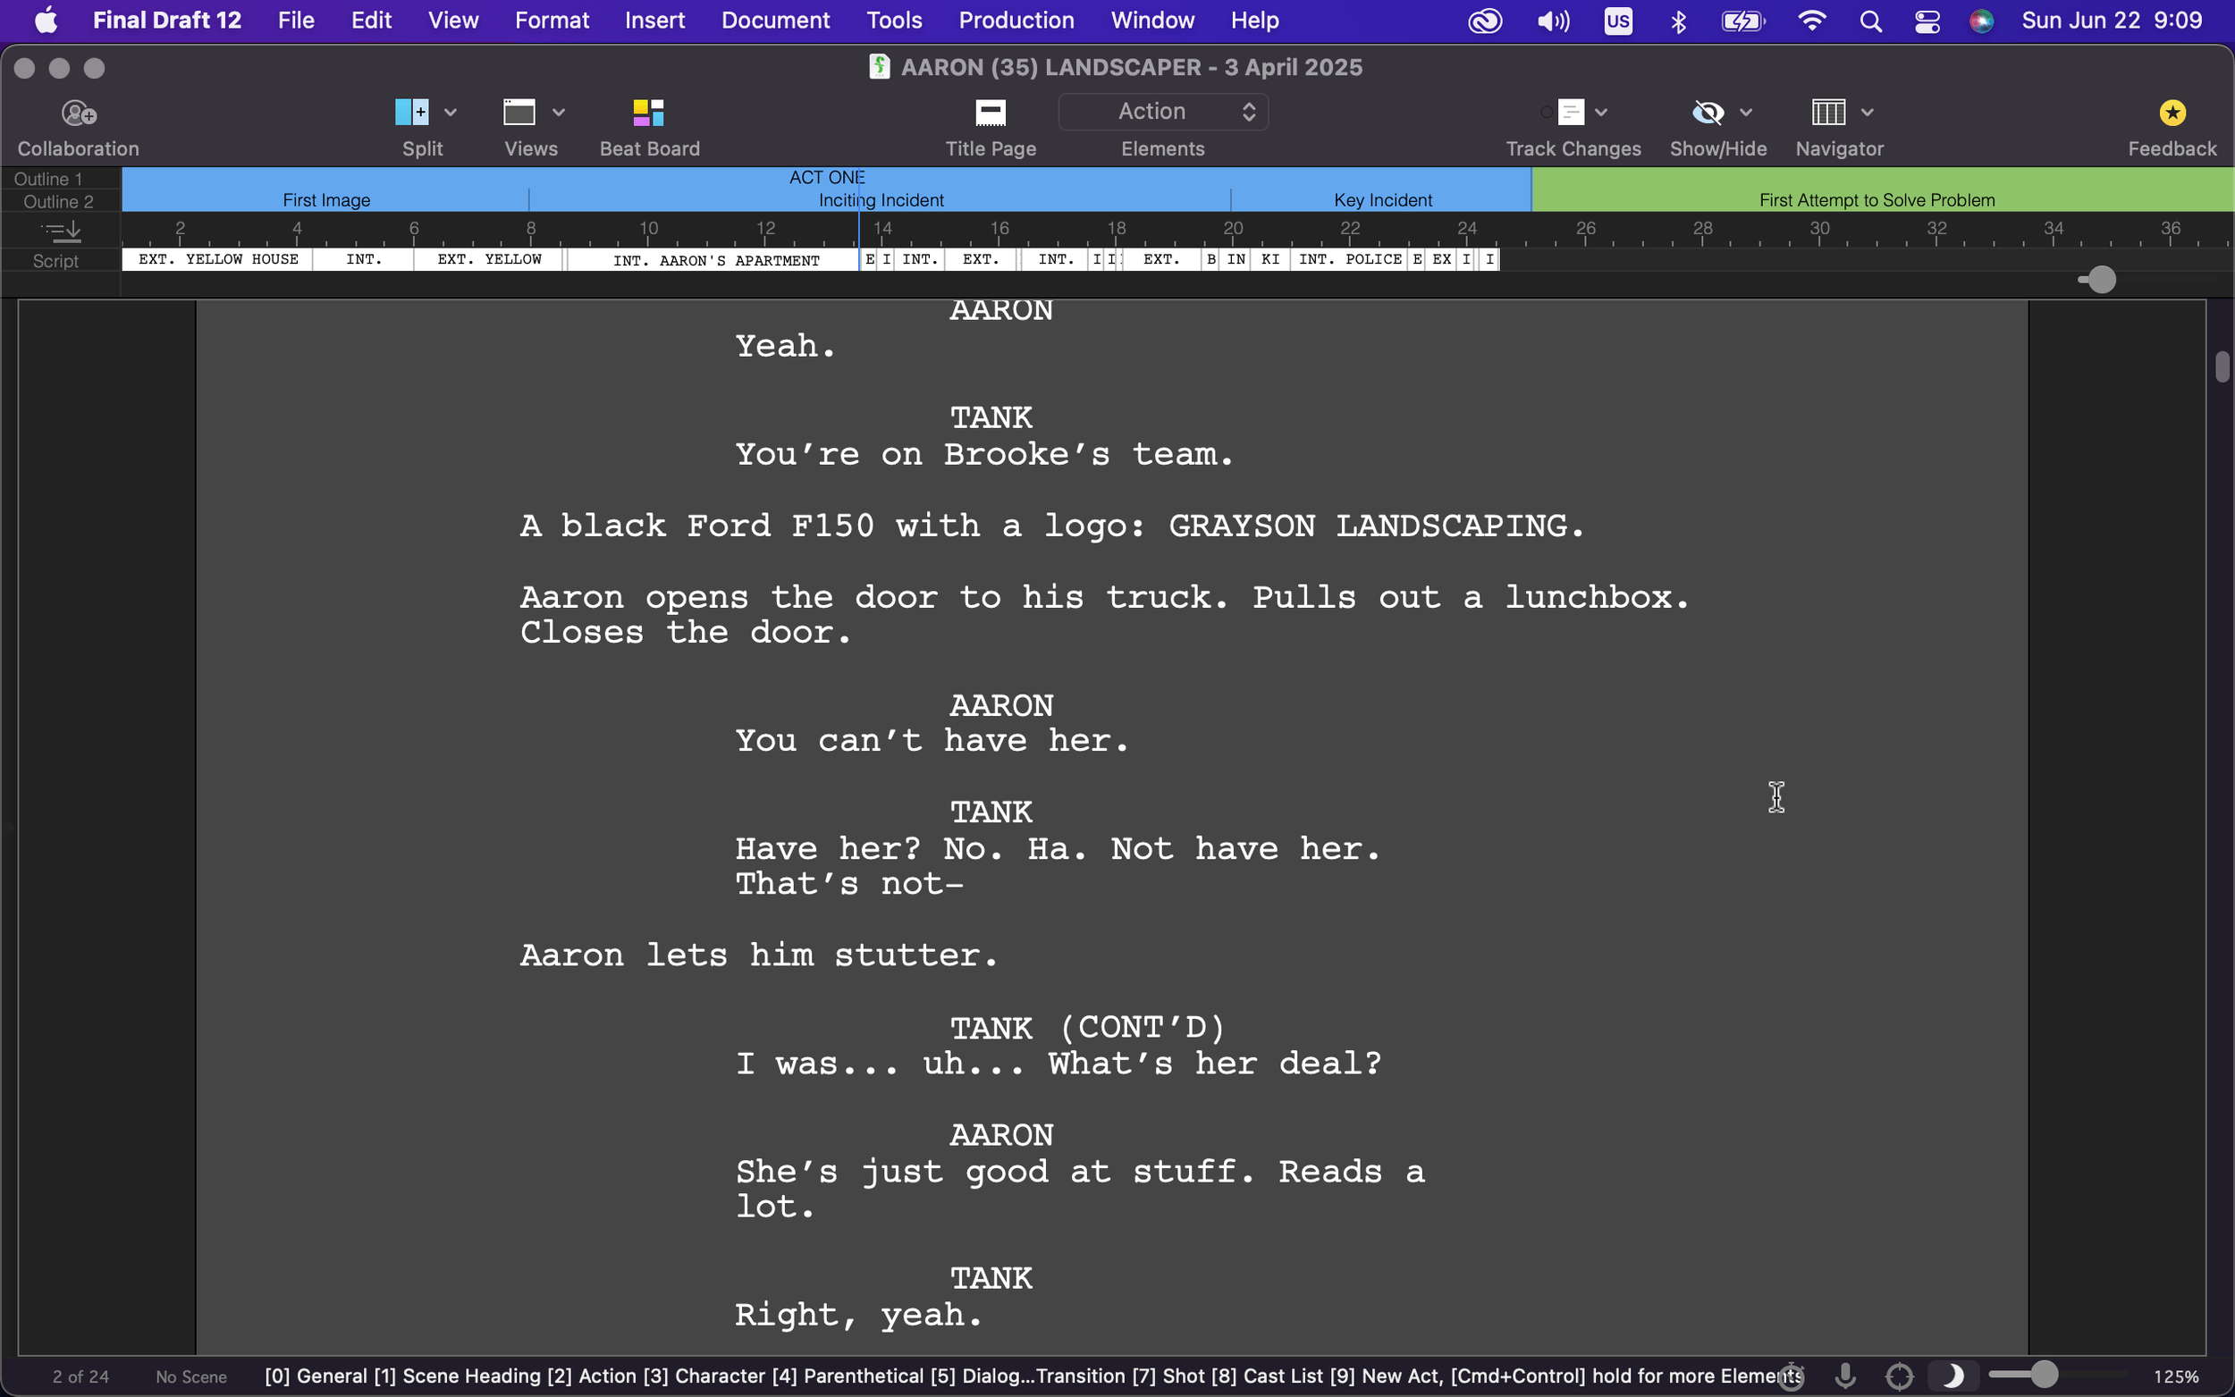Toggle Night Mode moon button
The width and height of the screenshot is (2235, 1397).
click(1952, 1376)
